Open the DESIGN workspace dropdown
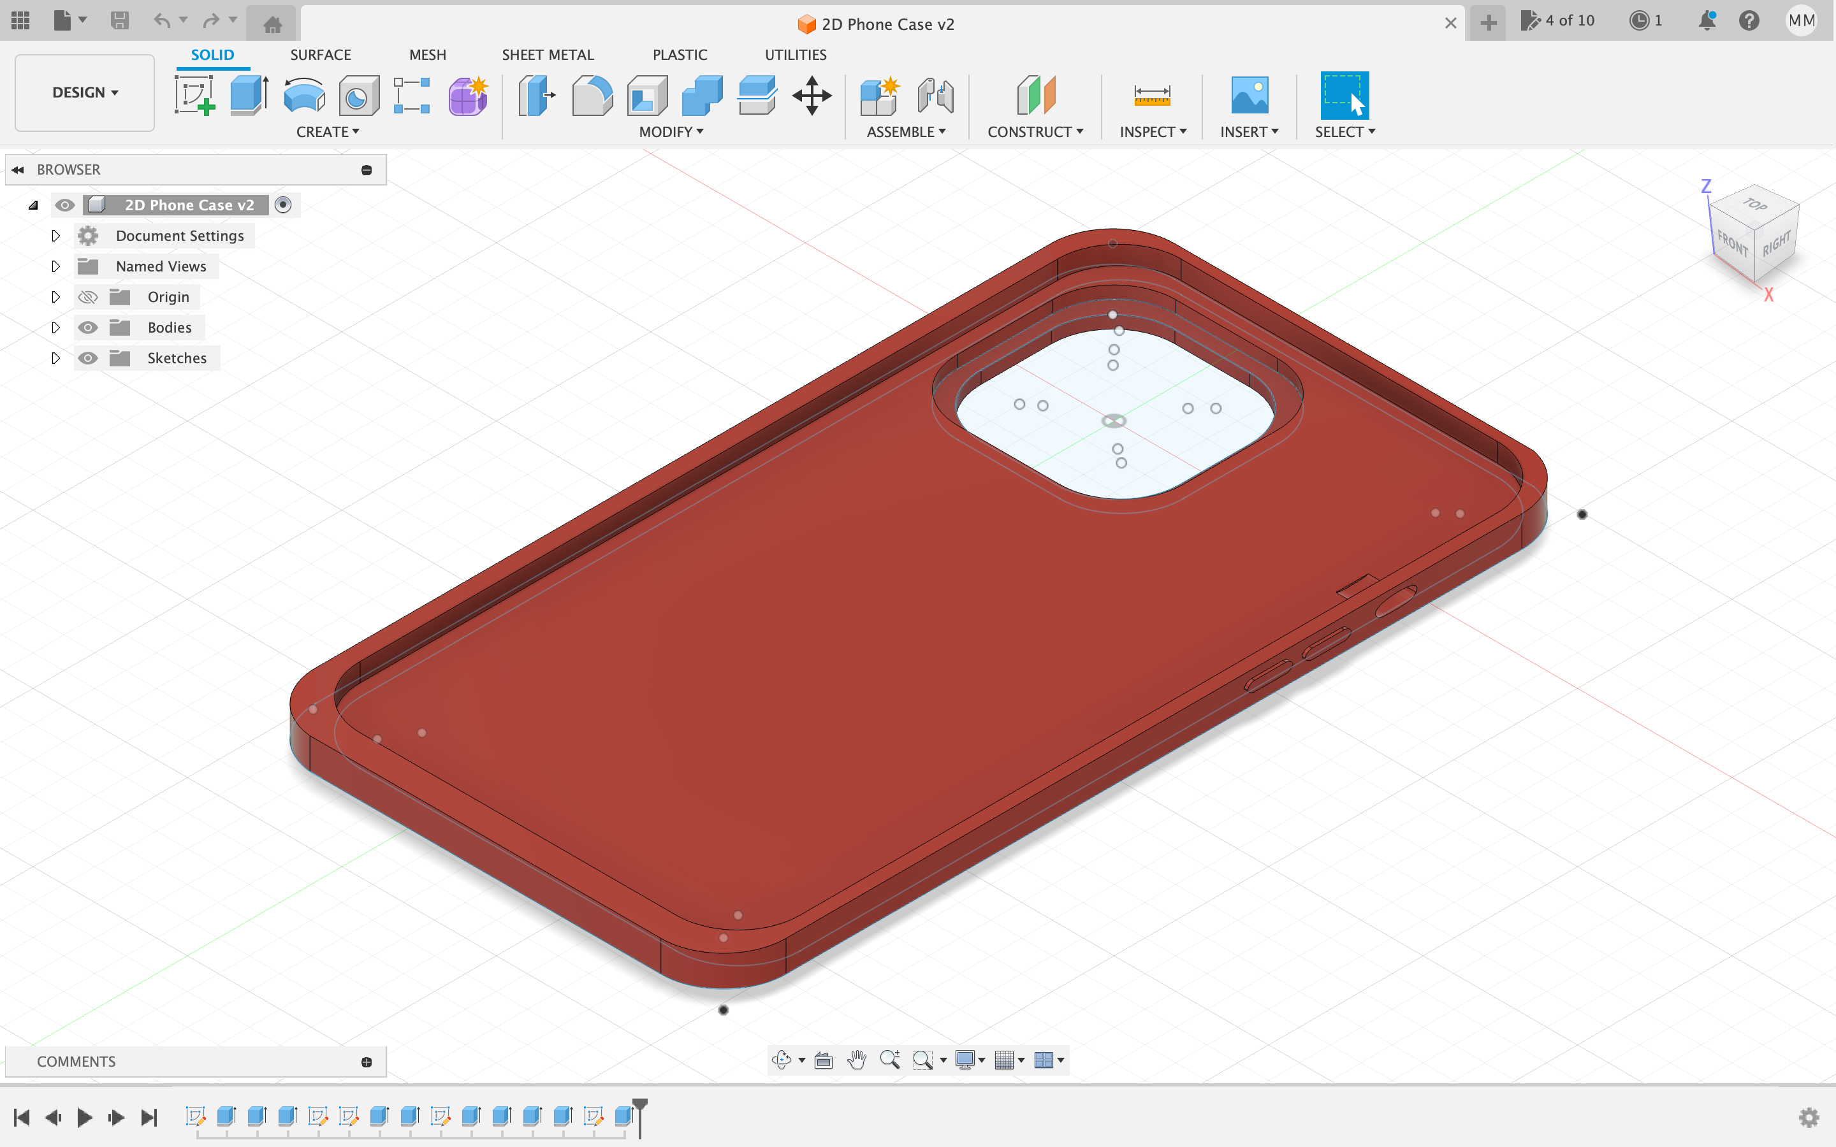Viewport: 1836px width, 1147px height. pos(85,92)
